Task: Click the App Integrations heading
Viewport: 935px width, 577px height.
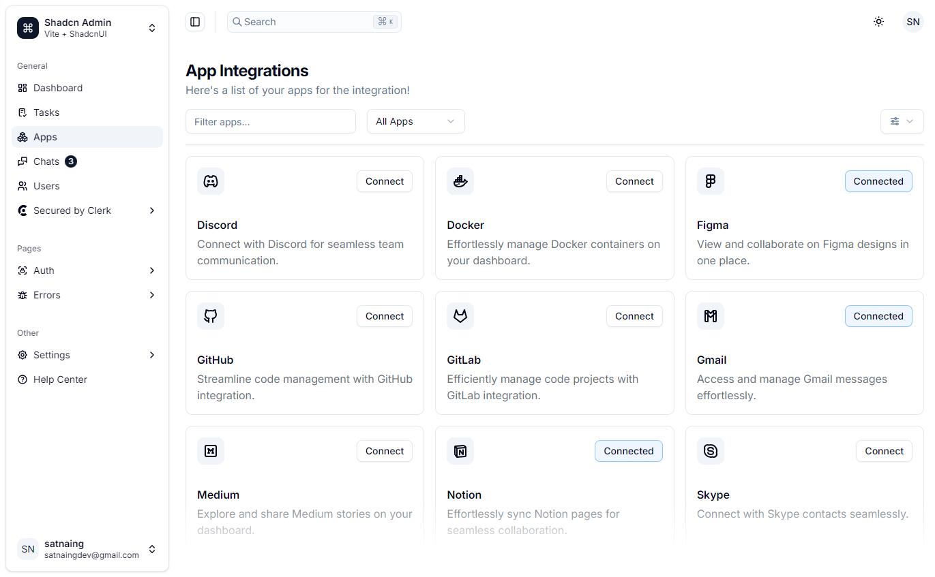Action: tap(247, 71)
